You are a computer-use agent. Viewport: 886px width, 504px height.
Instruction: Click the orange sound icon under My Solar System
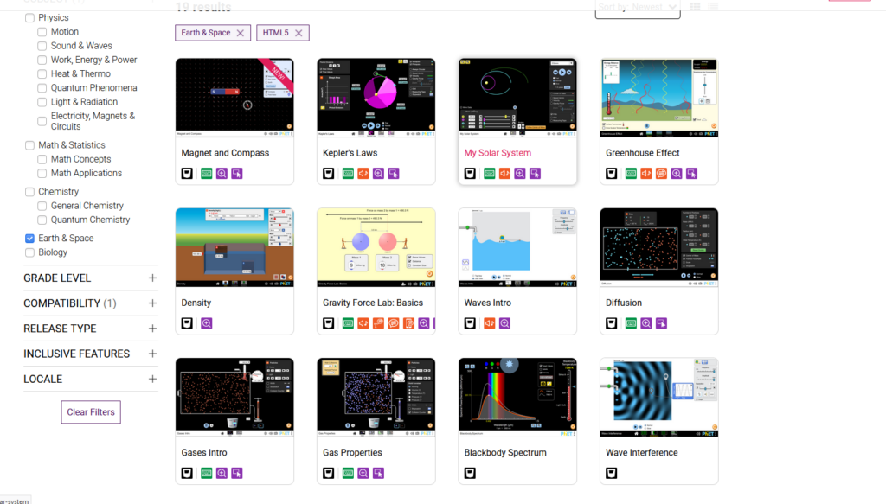pyautogui.click(x=504, y=174)
